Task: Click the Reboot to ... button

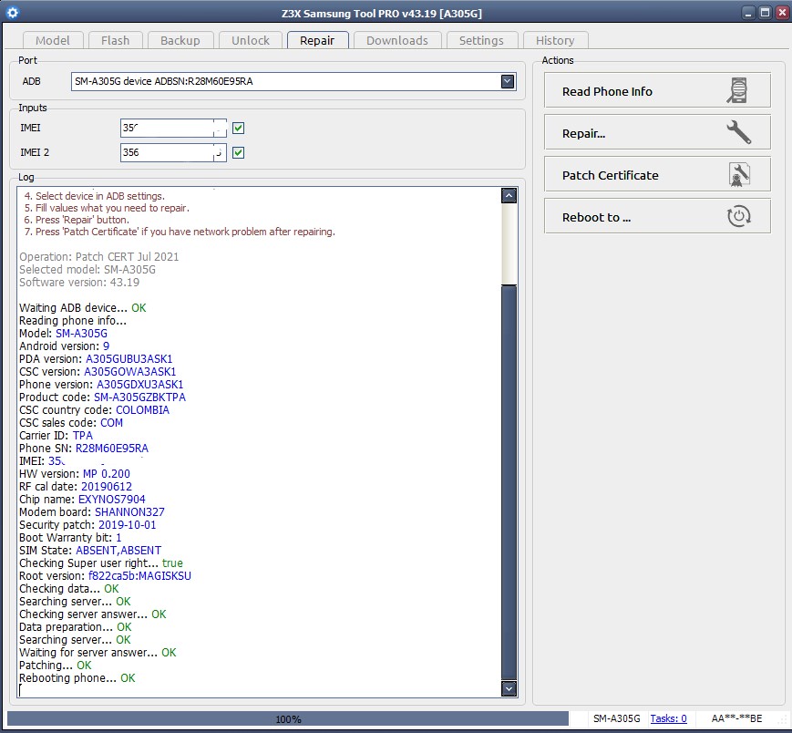Action: (x=657, y=217)
